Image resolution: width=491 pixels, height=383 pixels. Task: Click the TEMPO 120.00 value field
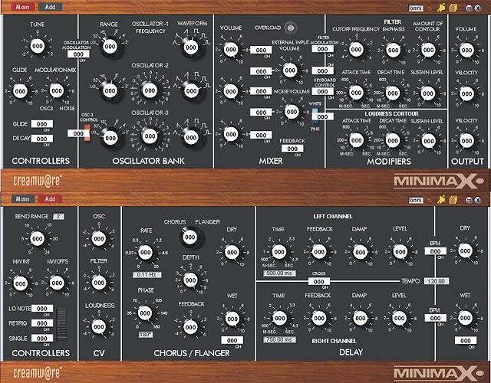pos(437,281)
